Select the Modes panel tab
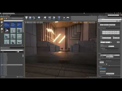The height and width of the screenshot is (91, 122). click(x=5, y=17)
